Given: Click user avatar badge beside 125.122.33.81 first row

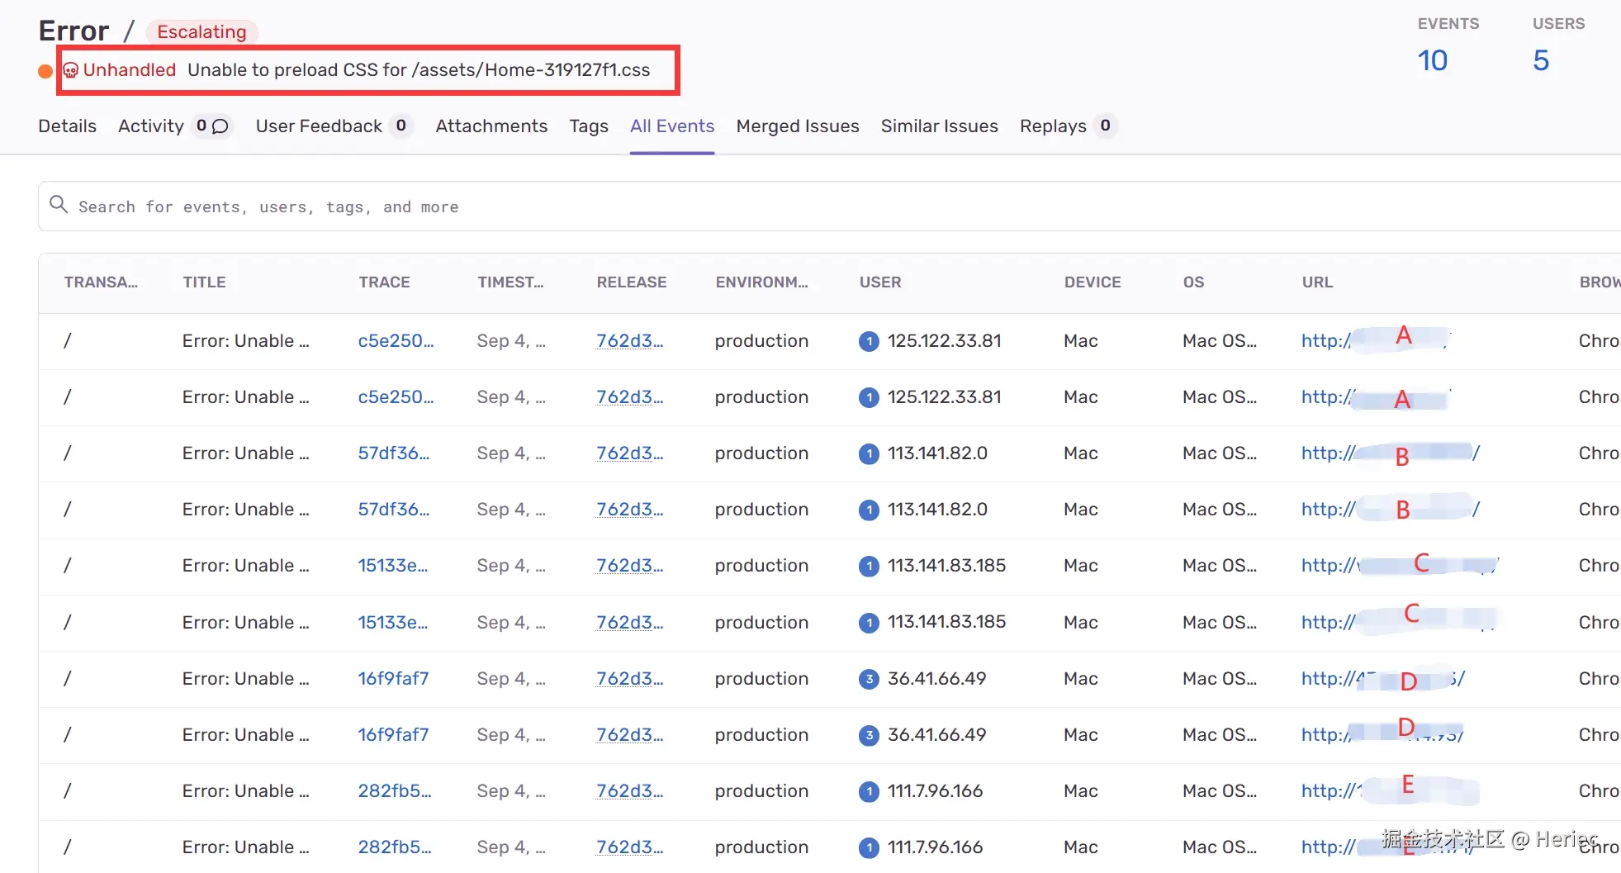Looking at the screenshot, I should point(869,341).
